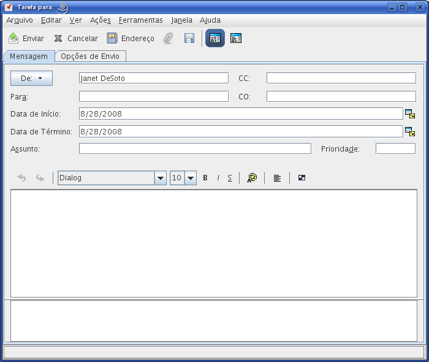This screenshot has height=362, width=429.
Task: Close the Tarefa para window
Action: pos(420,7)
